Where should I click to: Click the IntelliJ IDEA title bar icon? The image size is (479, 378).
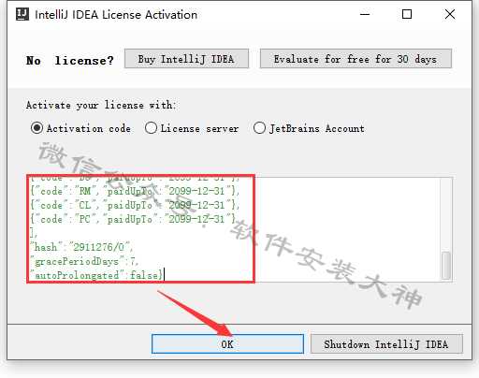click(x=22, y=14)
